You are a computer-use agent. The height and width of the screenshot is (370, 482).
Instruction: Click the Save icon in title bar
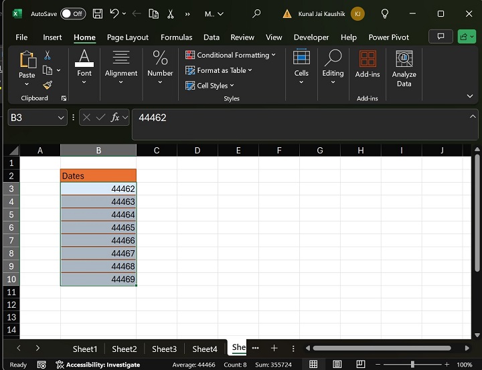98,13
